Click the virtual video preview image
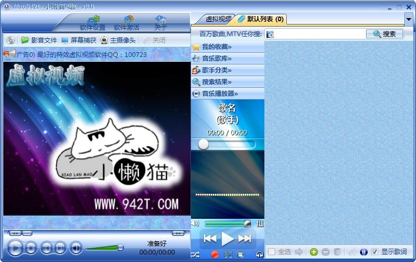Screen dimensions: 416x262 (x=97, y=138)
